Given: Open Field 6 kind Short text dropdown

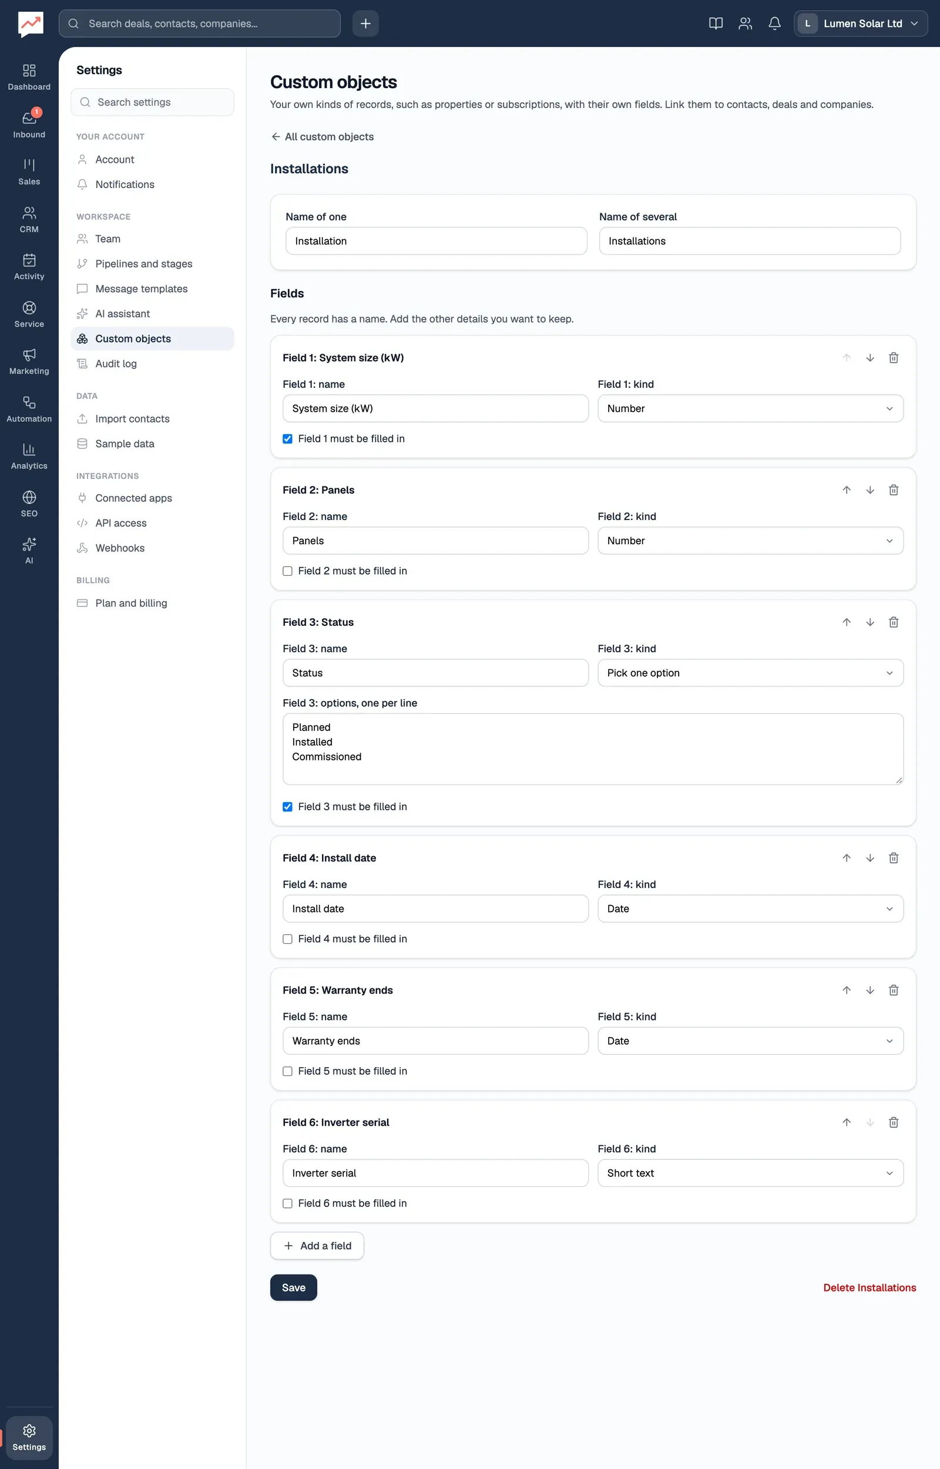Looking at the screenshot, I should pos(750,1172).
